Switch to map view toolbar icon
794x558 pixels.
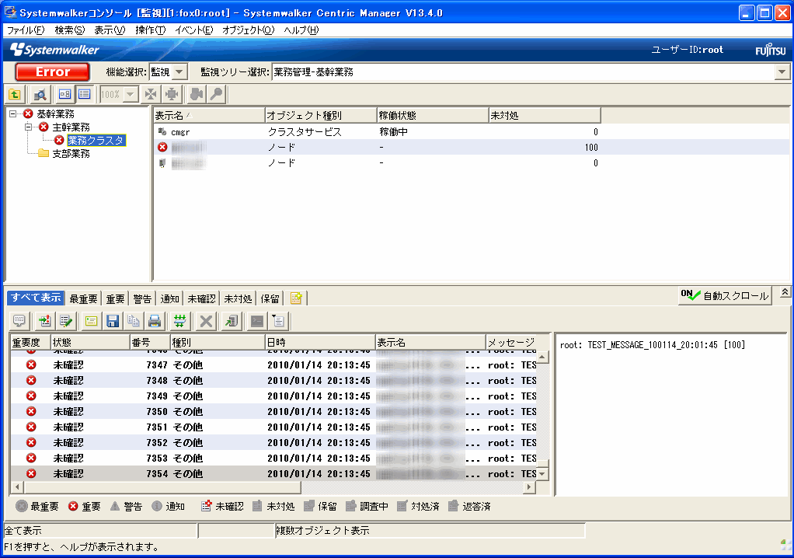coord(64,94)
